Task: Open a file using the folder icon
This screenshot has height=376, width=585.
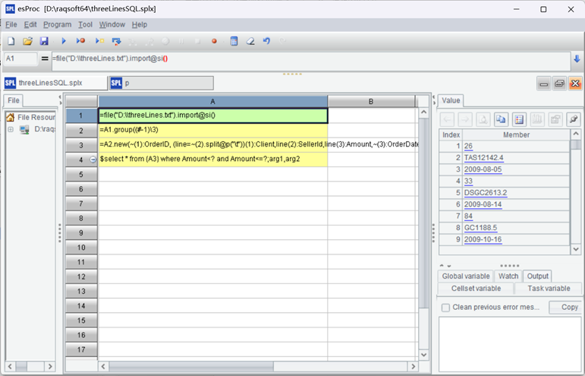Action: point(27,41)
